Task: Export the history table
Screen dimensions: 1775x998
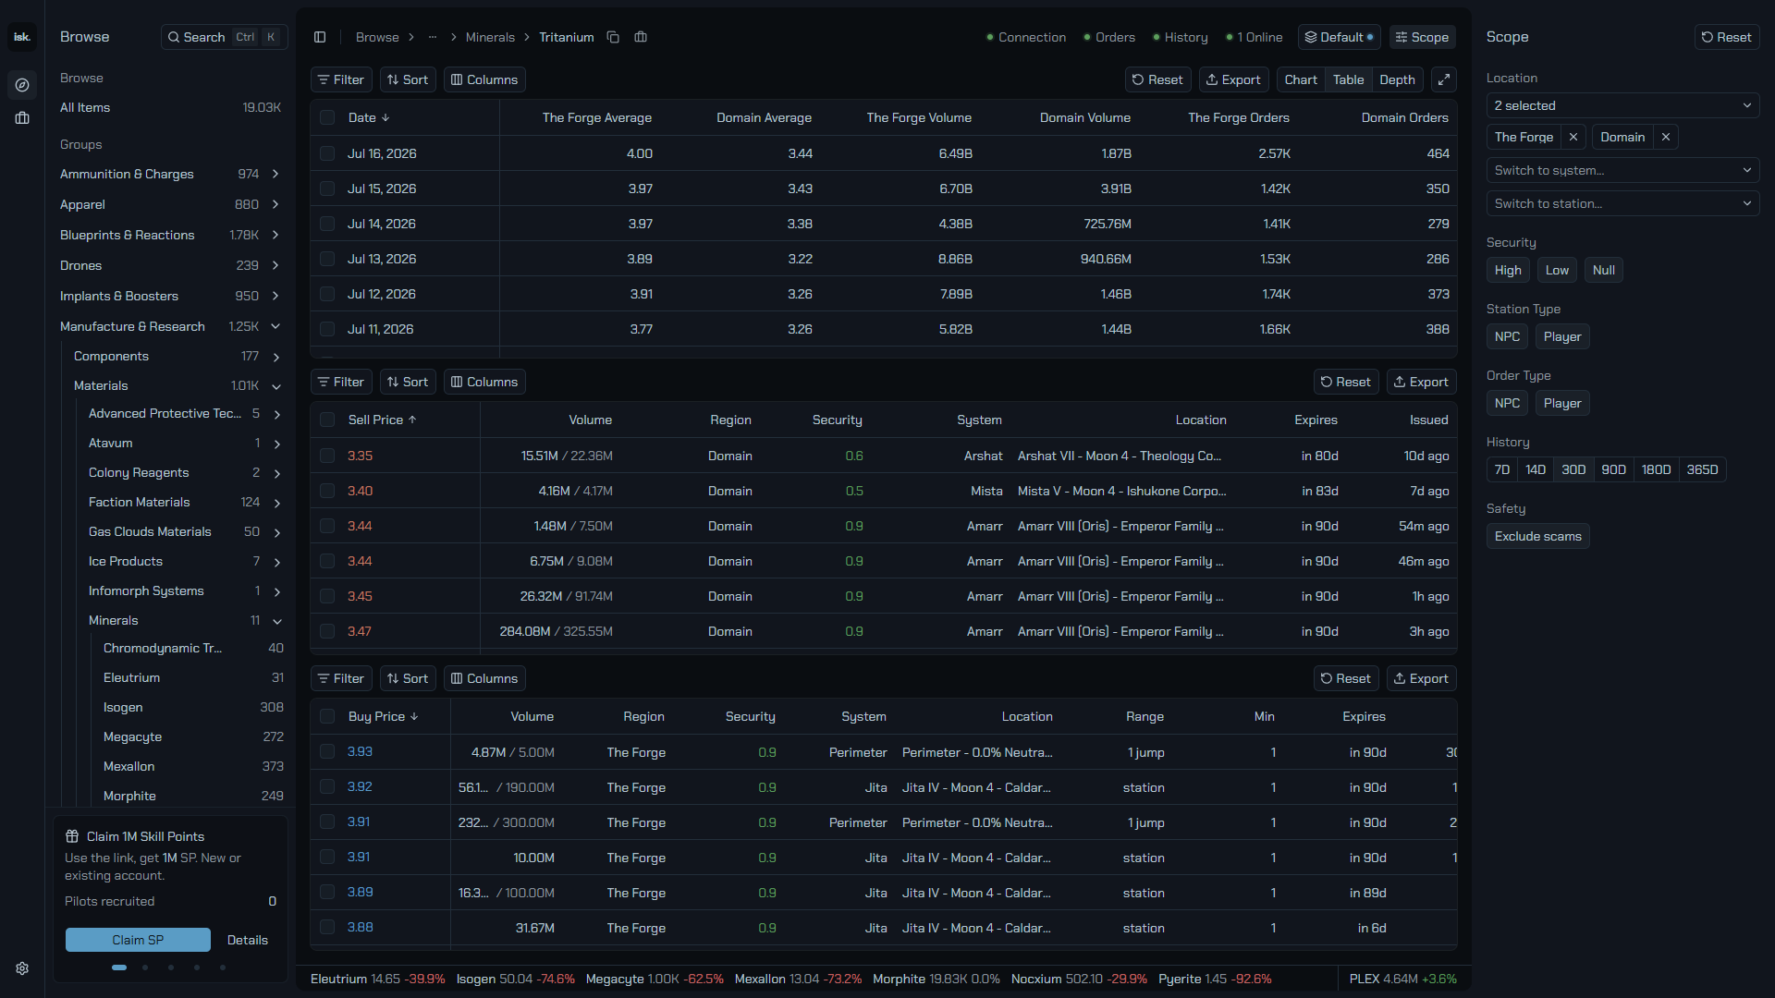Action: point(1233,79)
